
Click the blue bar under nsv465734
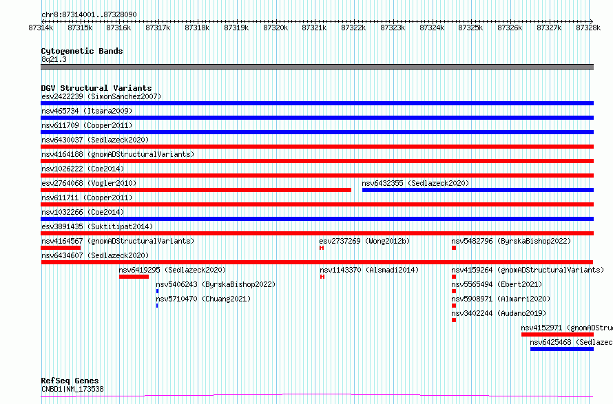pos(317,118)
